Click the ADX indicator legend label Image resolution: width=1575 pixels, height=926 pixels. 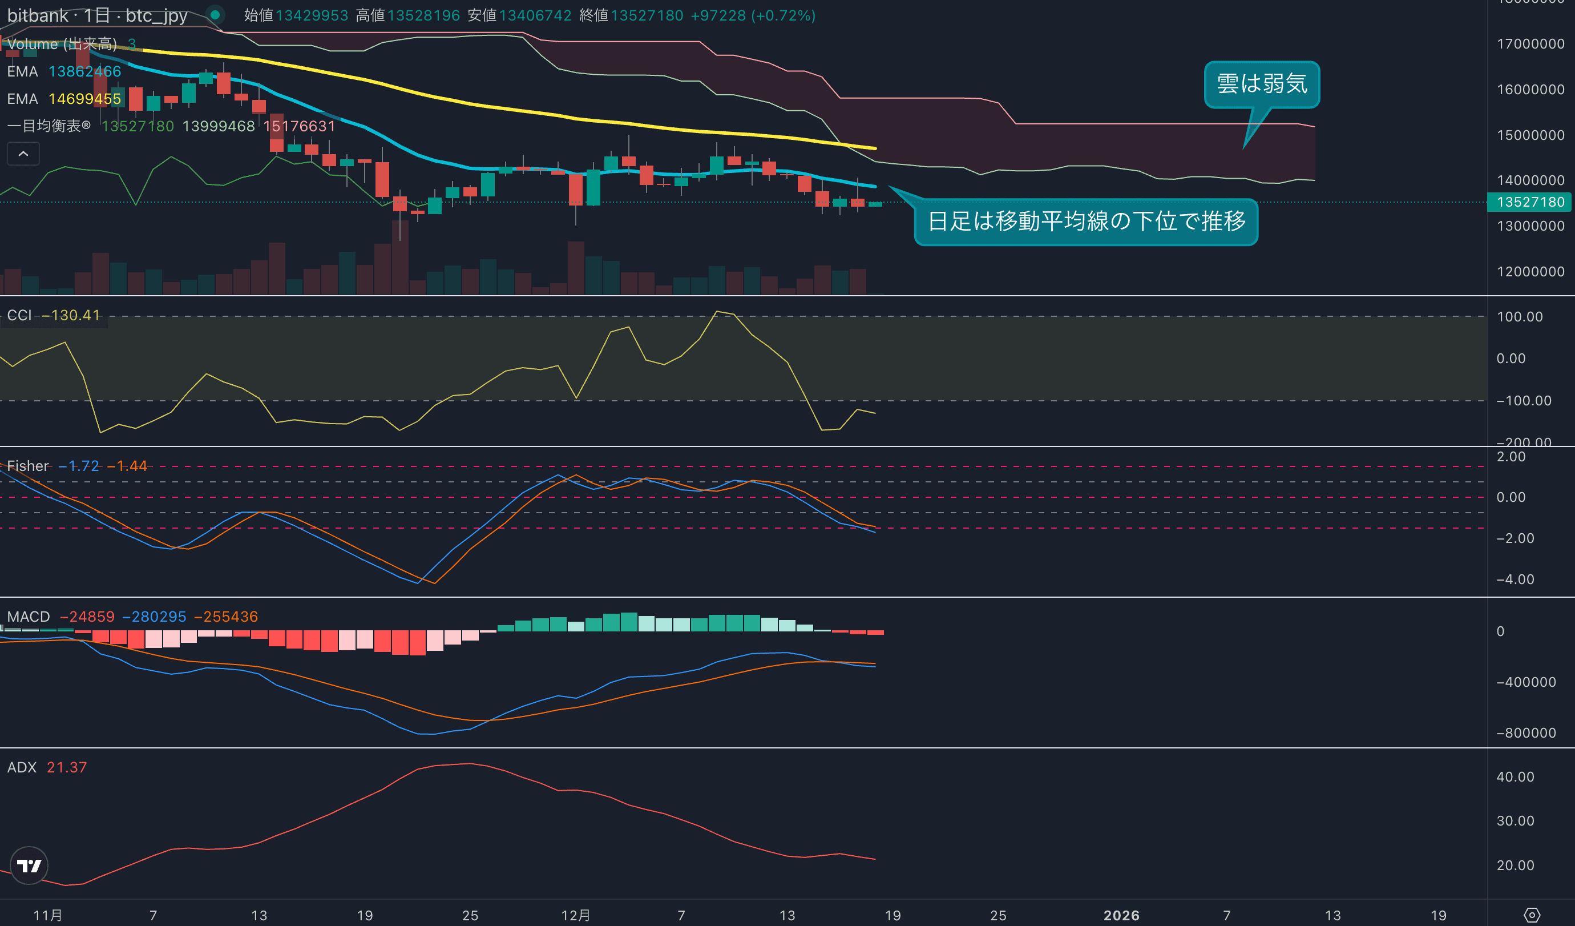[22, 767]
